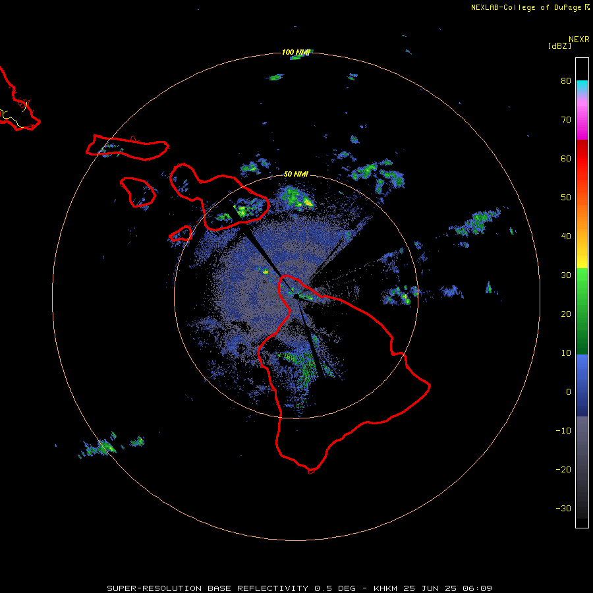Click inside the small Kahoolawe island outline

(x=182, y=235)
